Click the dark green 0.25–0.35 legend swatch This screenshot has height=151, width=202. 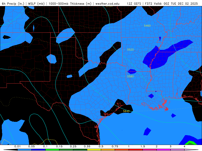80,150
